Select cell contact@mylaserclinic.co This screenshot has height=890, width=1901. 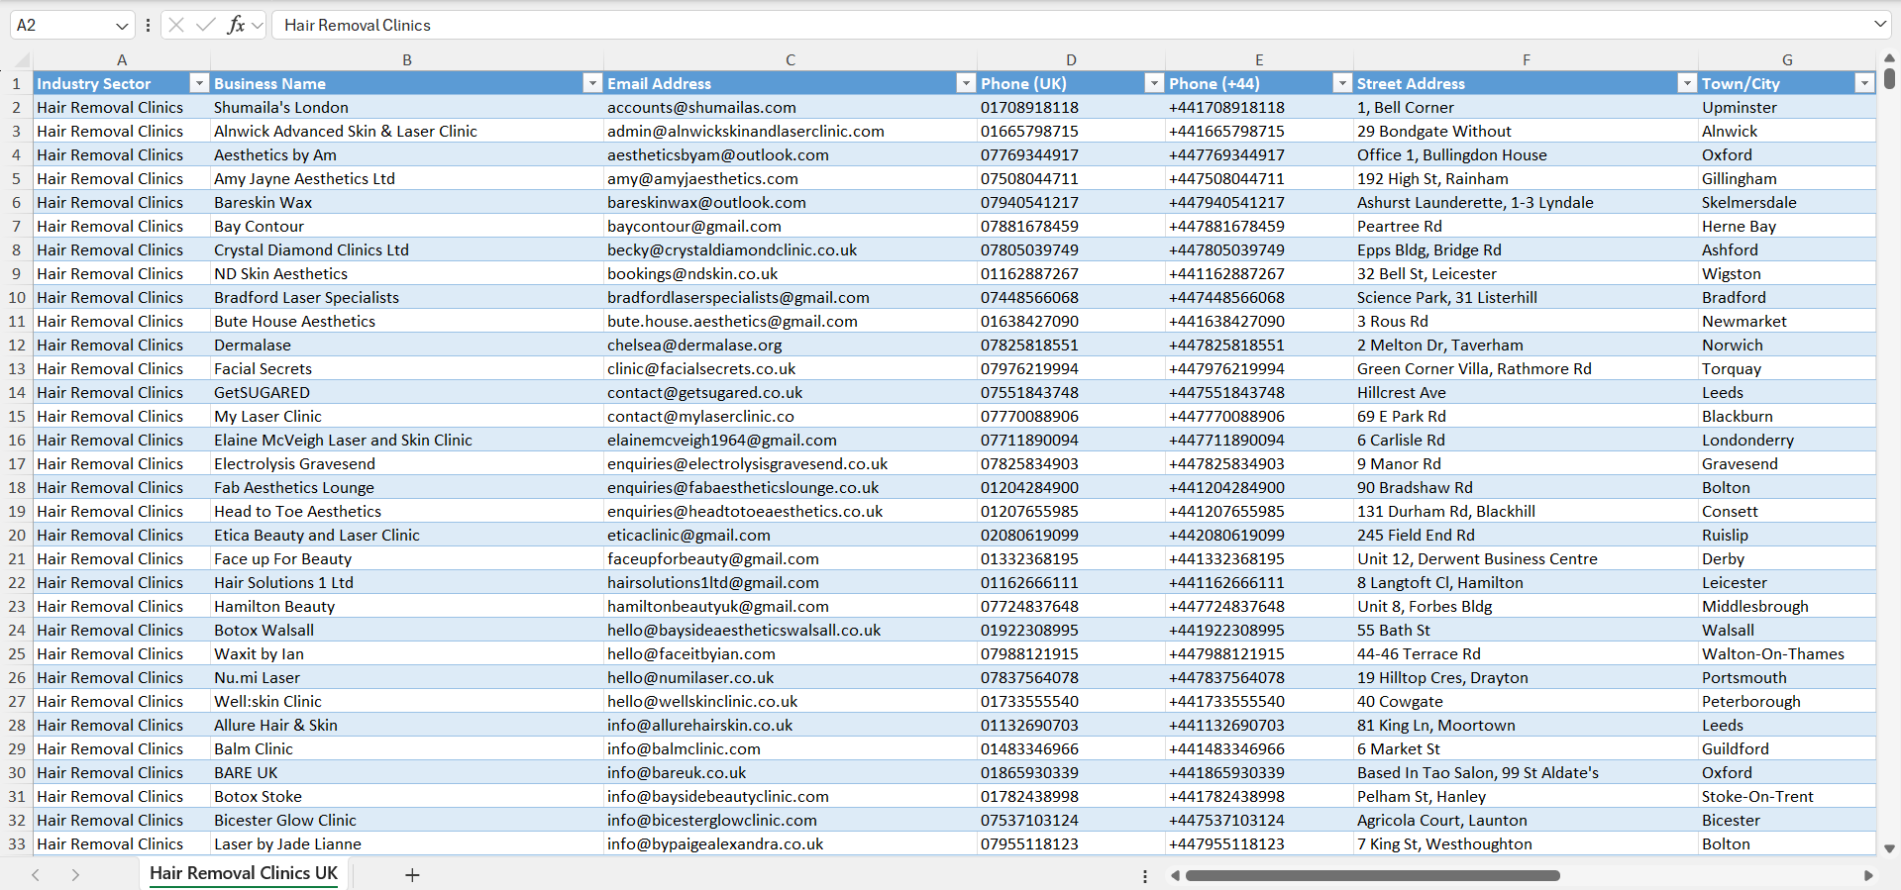click(791, 416)
